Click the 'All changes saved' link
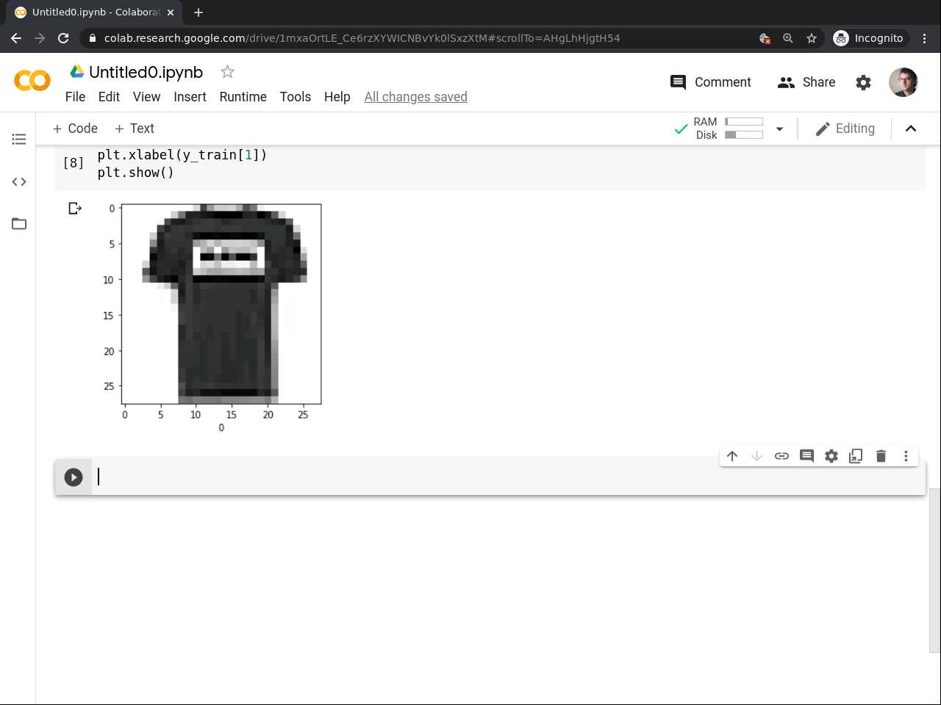 (x=416, y=97)
